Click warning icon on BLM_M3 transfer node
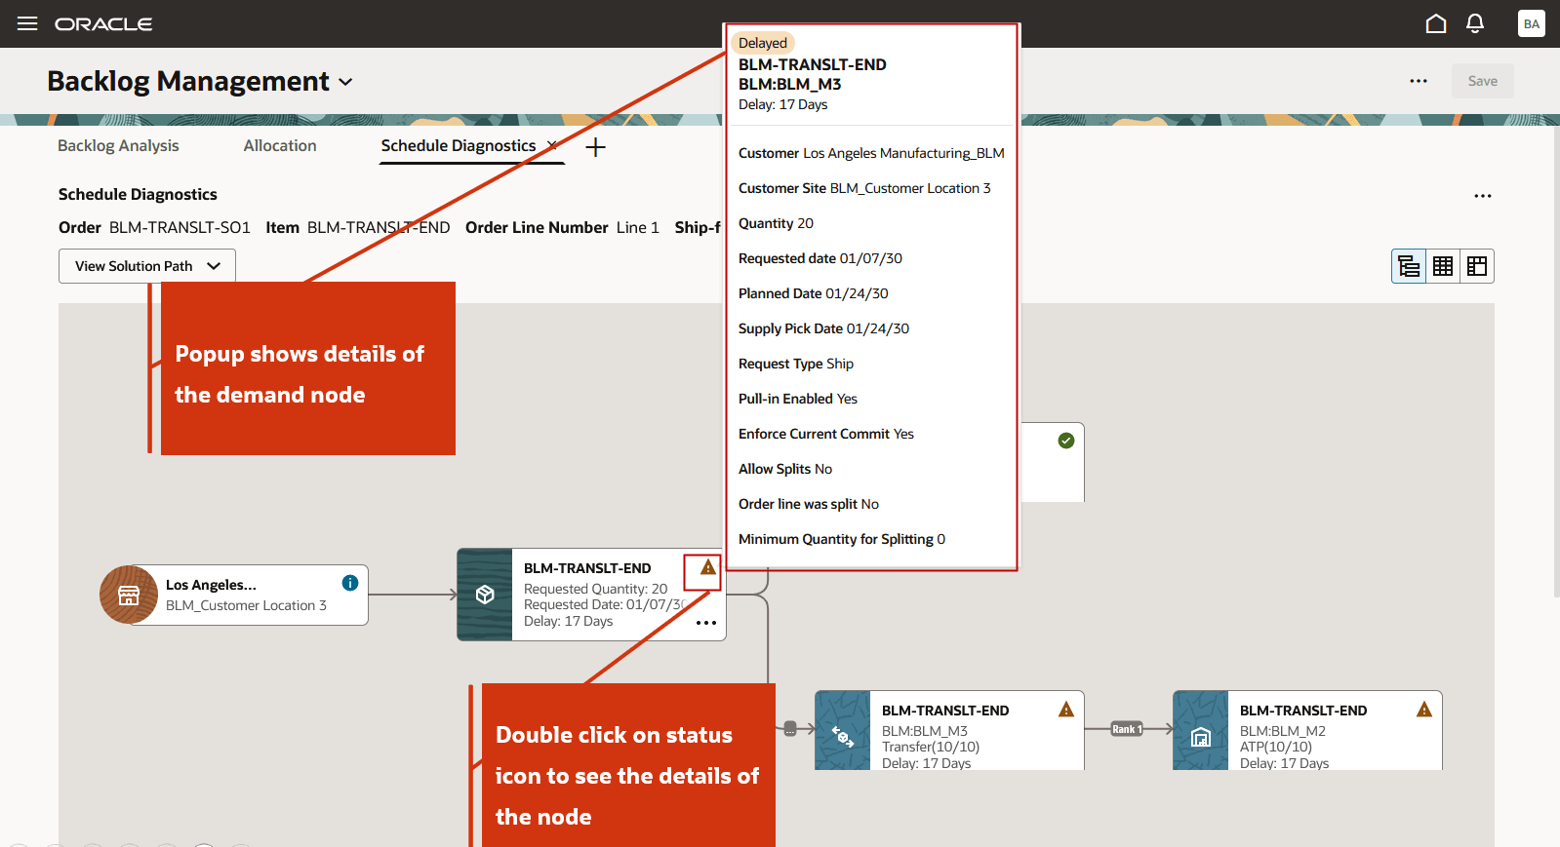1560x847 pixels. click(x=1066, y=710)
